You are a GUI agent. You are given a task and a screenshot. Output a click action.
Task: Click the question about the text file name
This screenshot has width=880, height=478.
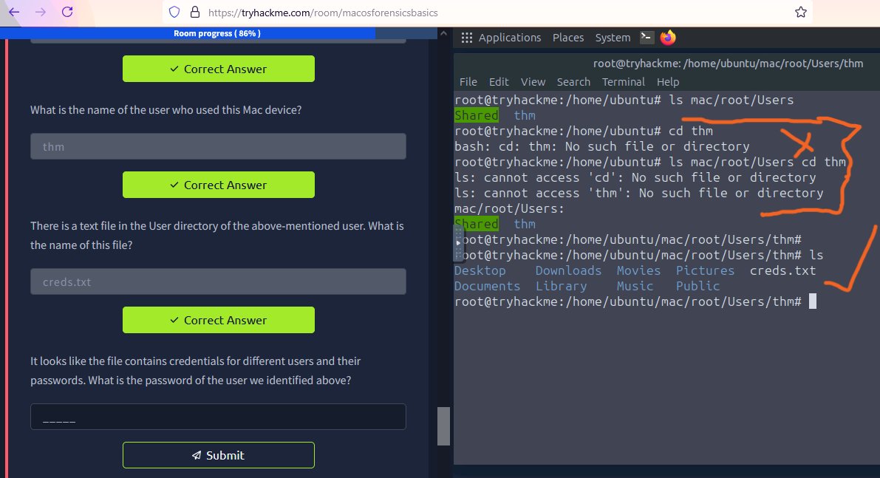coord(217,235)
